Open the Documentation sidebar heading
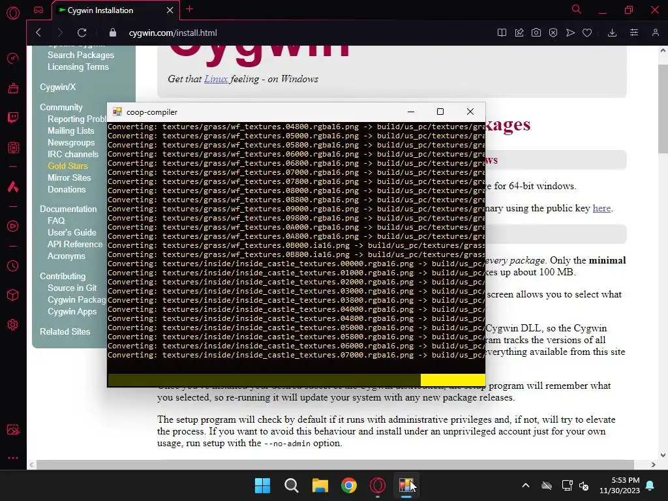 [x=68, y=209]
